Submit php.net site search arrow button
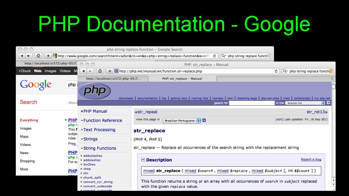 coord(328,103)
